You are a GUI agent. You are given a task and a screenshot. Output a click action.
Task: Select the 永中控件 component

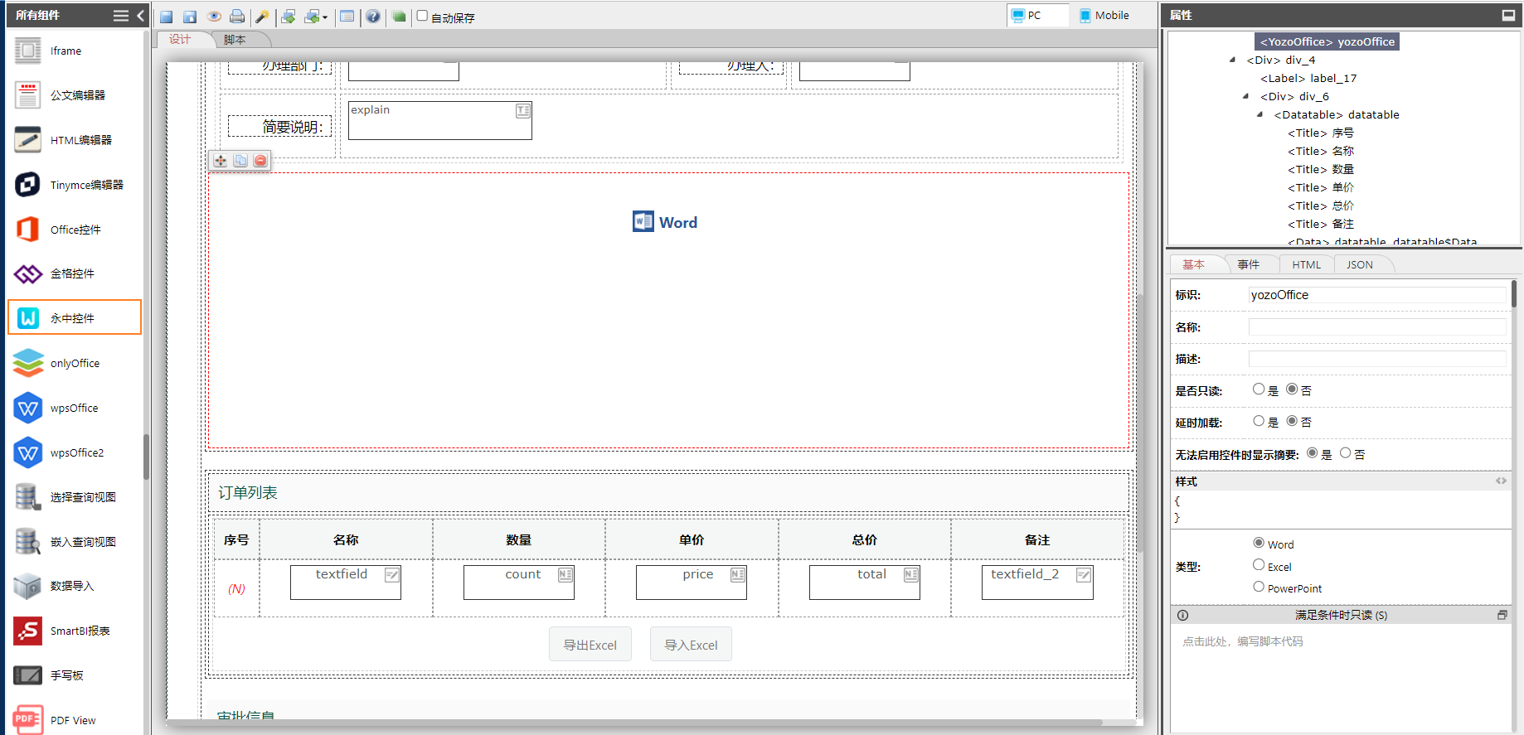coord(75,317)
